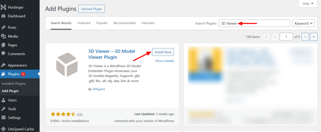
Task: Open More Details link for 3D Viewer
Action: click(x=165, y=61)
